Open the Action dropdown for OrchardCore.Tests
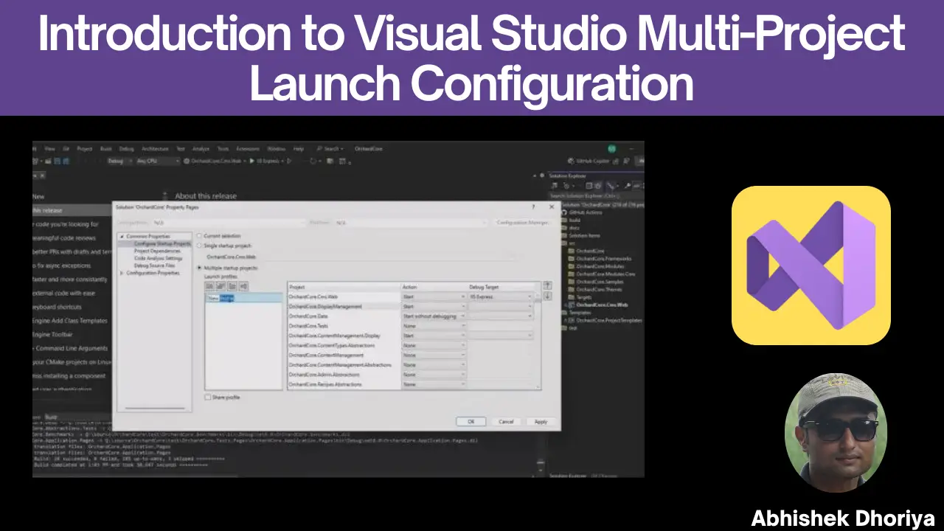The width and height of the screenshot is (944, 531). [x=434, y=325]
